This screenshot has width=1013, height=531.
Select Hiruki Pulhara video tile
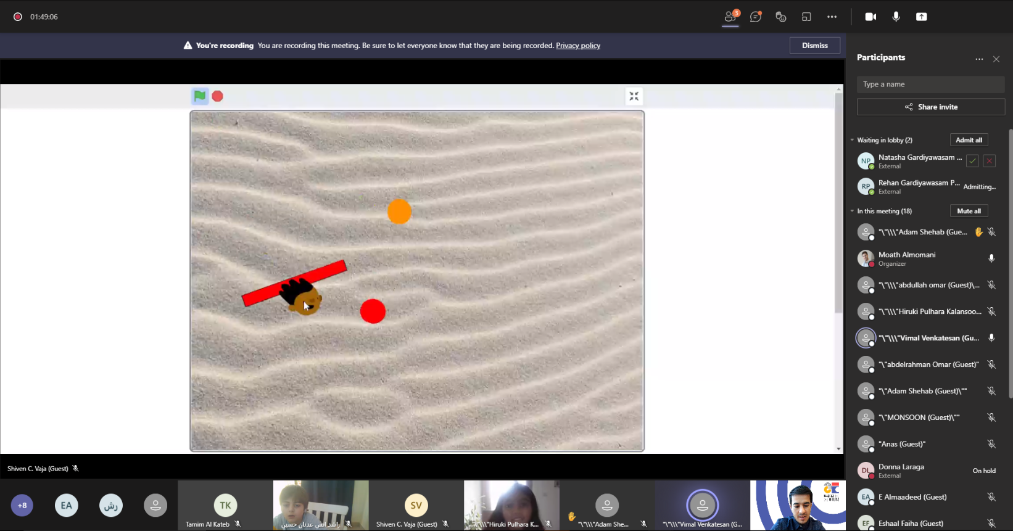(x=511, y=506)
